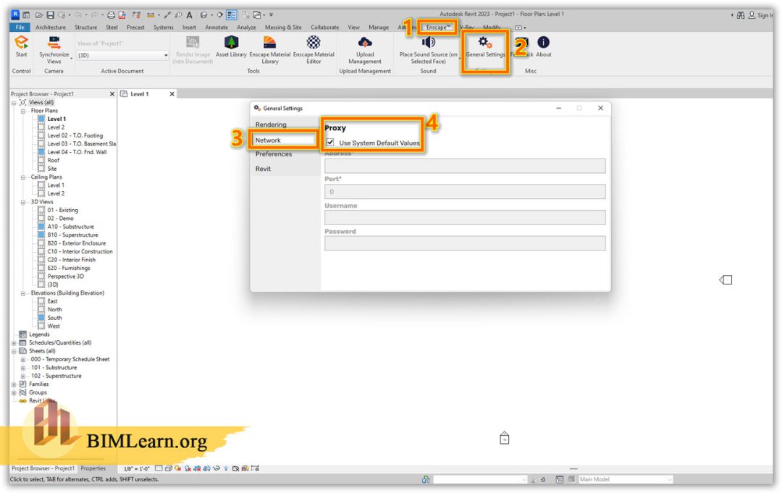Switch to the Architecture ribbon tab
This screenshot has width=782, height=493.
click(51, 28)
